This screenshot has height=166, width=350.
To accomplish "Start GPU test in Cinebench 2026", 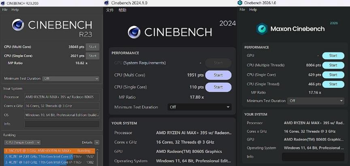I will pyautogui.click(x=333, y=56).
